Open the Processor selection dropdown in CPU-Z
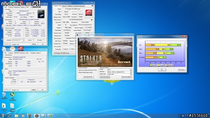Screen dimensions: 210x118 point(18,40)
